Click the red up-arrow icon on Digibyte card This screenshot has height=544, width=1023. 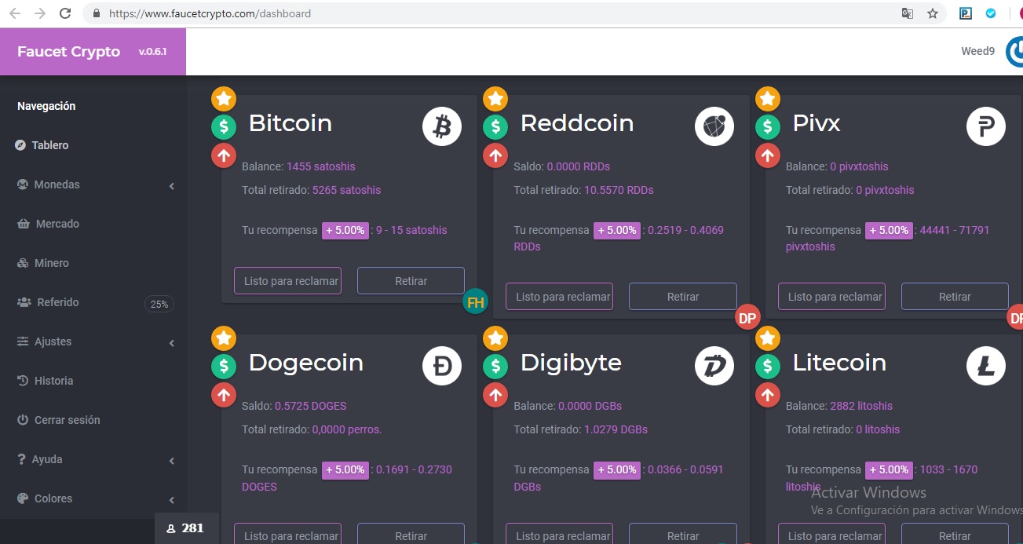tap(495, 395)
